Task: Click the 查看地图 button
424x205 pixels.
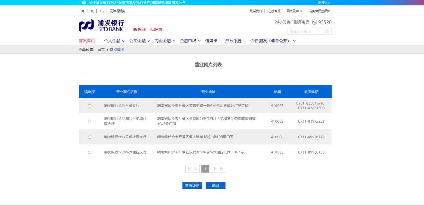Action: [x=192, y=185]
